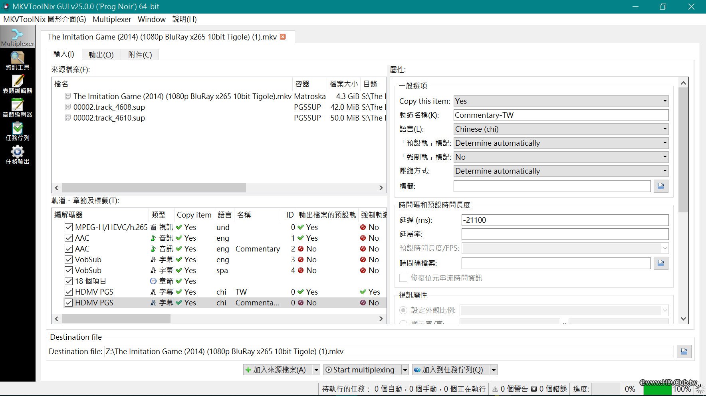Click the video type icon of HEVC track

coord(153,227)
